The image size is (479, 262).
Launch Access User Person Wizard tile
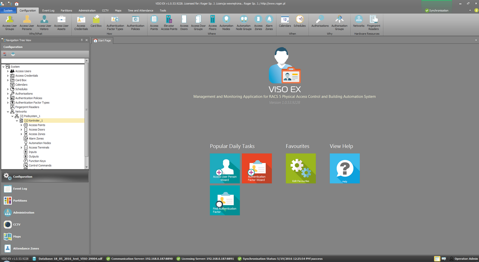225,168
